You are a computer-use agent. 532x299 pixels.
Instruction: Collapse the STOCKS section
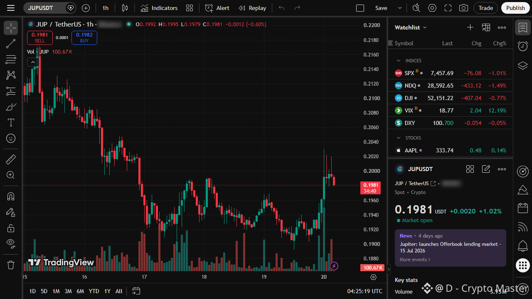(398, 138)
